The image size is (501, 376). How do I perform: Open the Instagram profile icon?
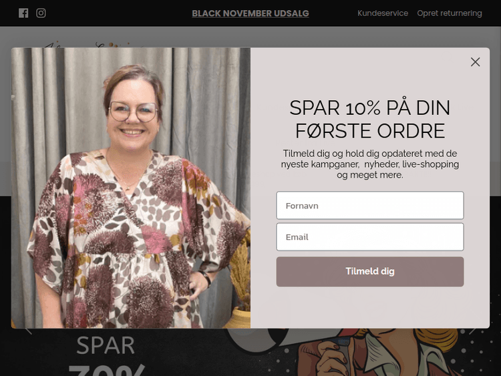41,13
